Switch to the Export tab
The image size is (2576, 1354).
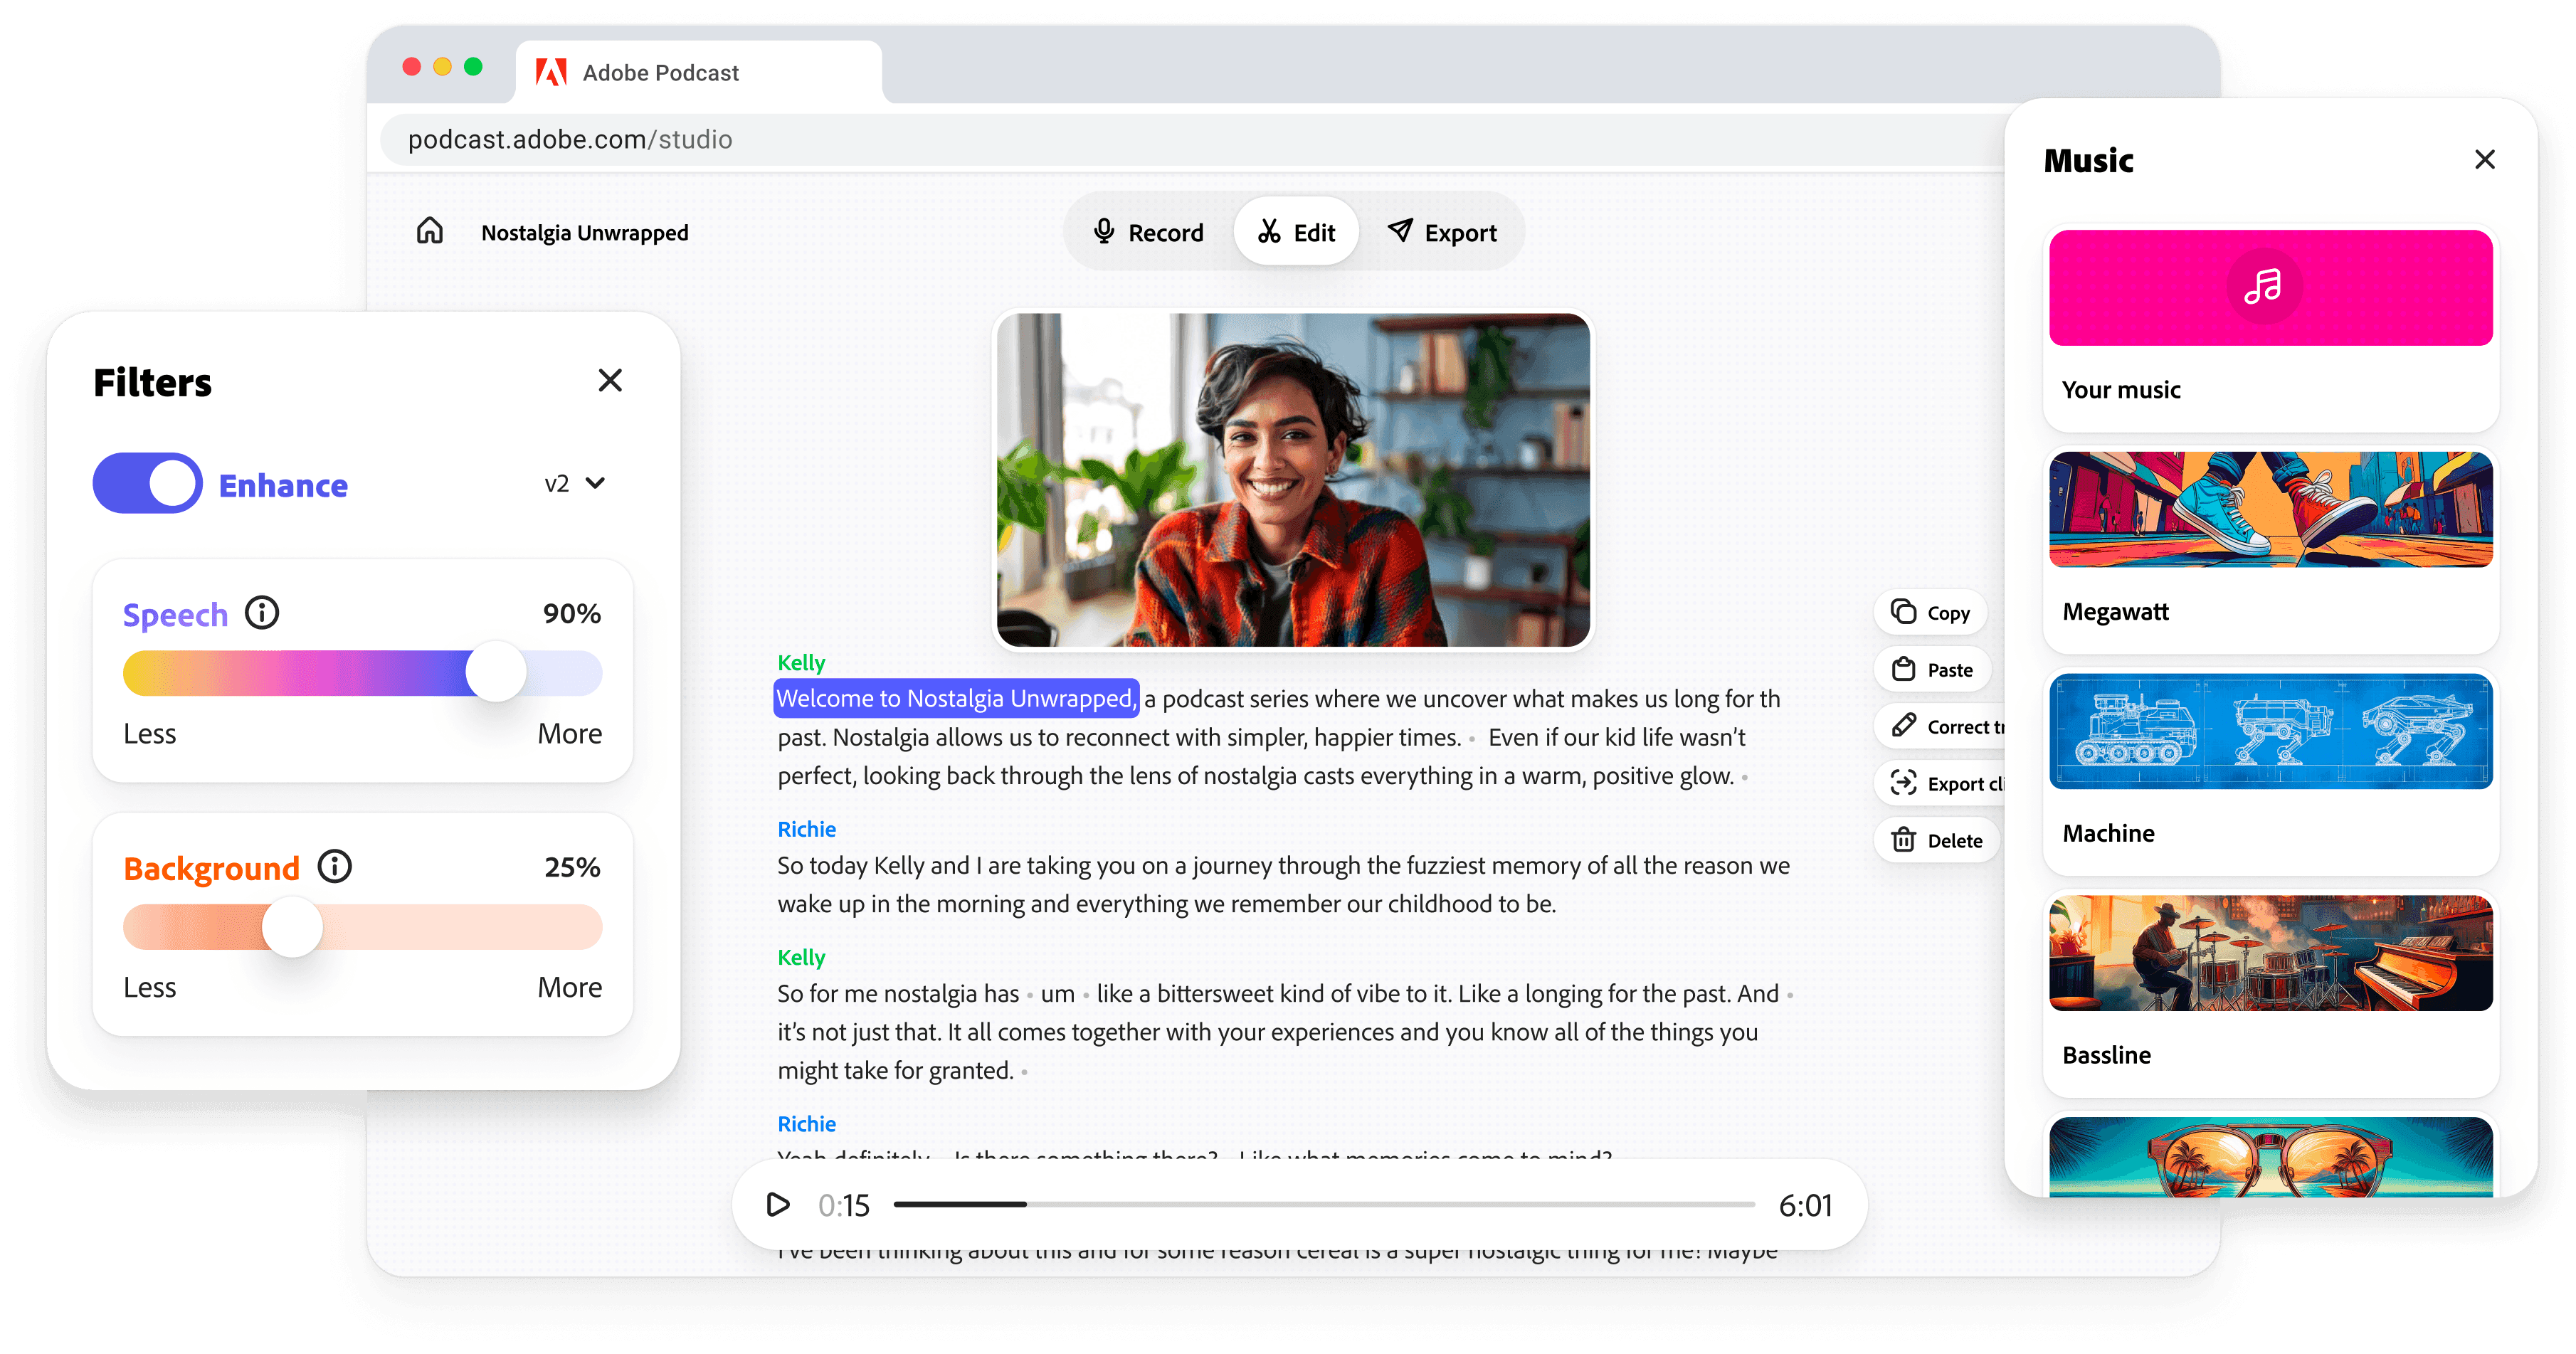tap(1442, 232)
